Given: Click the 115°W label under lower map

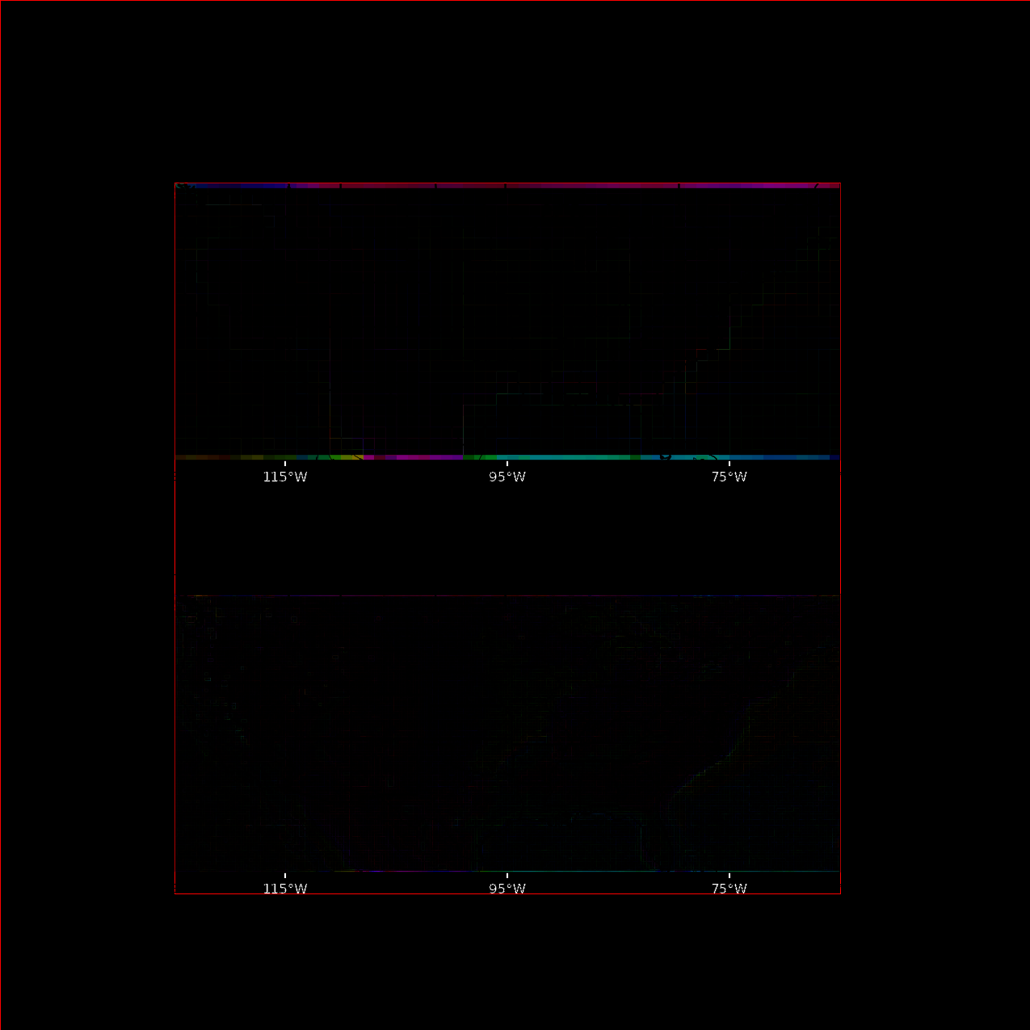Looking at the screenshot, I should (285, 889).
